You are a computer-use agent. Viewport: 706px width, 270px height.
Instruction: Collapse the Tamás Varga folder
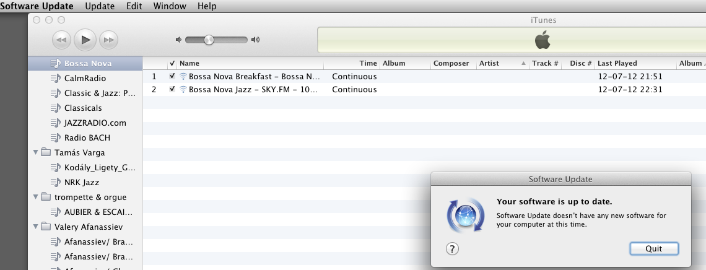point(35,152)
